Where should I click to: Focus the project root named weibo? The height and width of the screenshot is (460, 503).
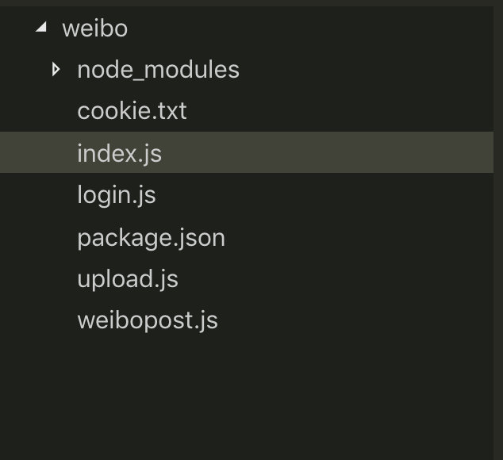point(94,29)
